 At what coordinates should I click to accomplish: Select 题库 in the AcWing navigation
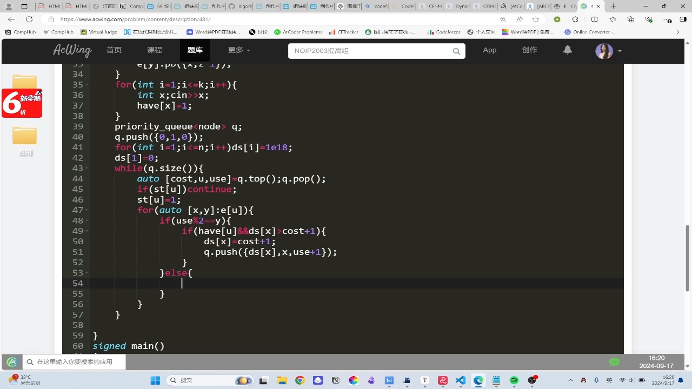[x=195, y=50]
